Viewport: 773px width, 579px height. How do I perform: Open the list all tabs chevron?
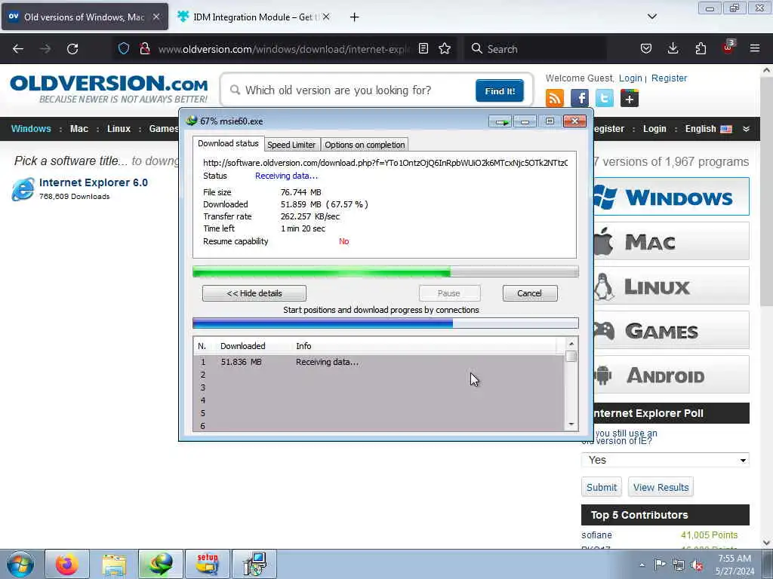[x=651, y=17]
